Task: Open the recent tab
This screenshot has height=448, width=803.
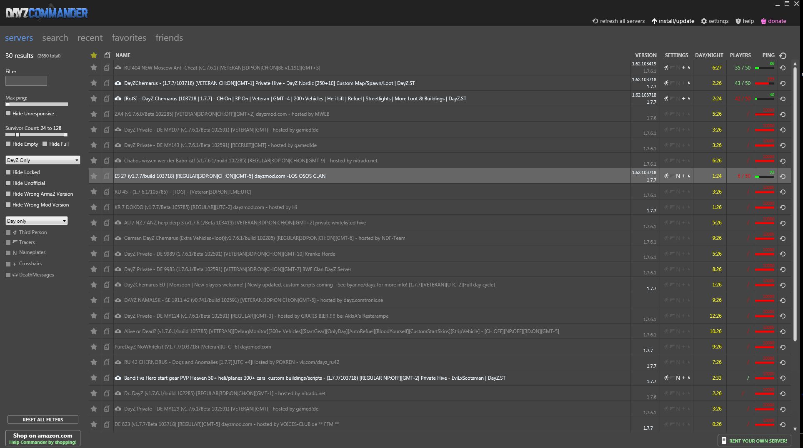Action: [x=90, y=38]
